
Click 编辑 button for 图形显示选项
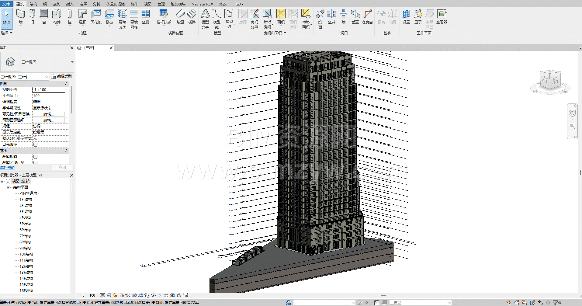(x=49, y=120)
